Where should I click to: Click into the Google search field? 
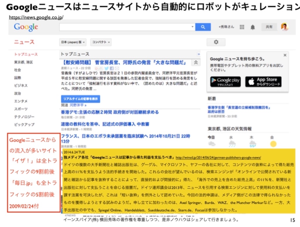coord(125,27)
